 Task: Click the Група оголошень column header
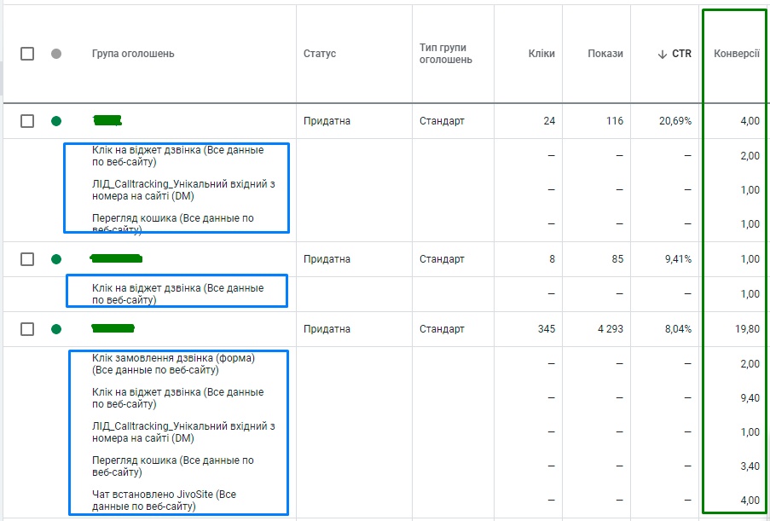tap(133, 54)
